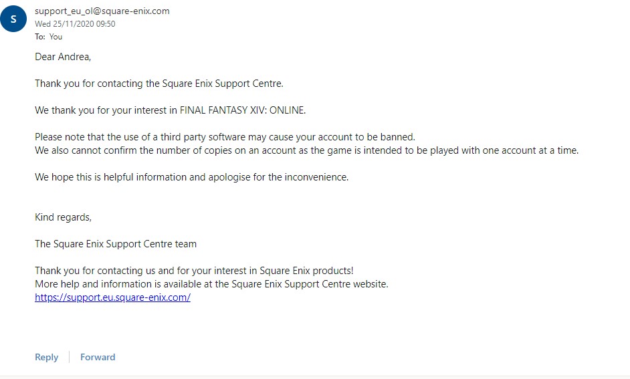Forward this email
This screenshot has width=630, height=379.
[98, 357]
